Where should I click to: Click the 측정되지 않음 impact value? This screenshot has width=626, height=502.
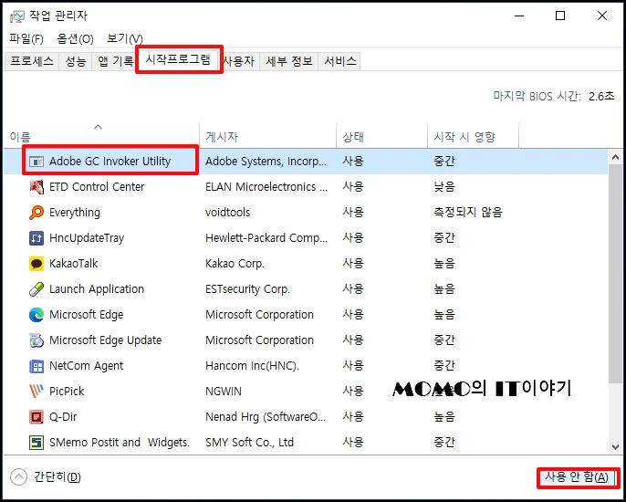pos(468,213)
